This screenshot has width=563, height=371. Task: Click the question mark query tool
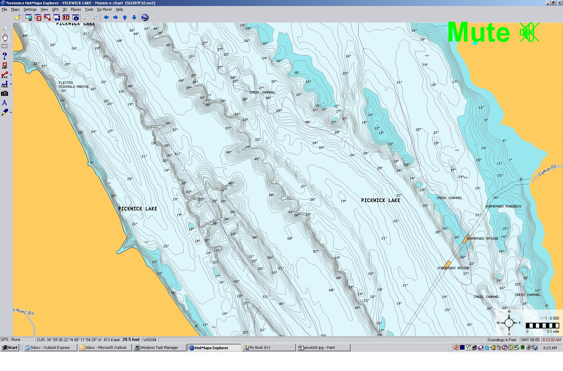(x=5, y=56)
